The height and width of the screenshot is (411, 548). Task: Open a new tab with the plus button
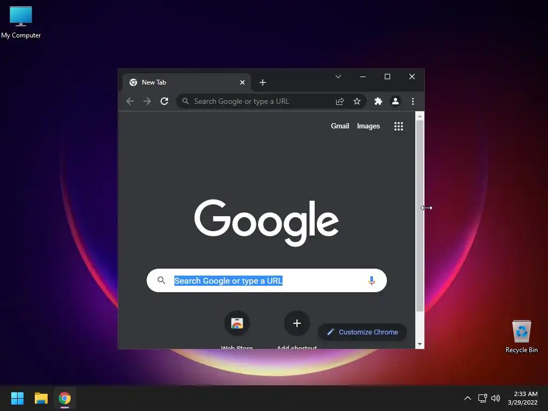[x=263, y=82]
